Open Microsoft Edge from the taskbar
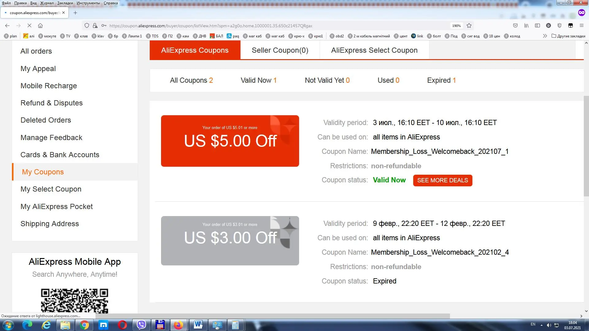The width and height of the screenshot is (589, 331). 27,325
